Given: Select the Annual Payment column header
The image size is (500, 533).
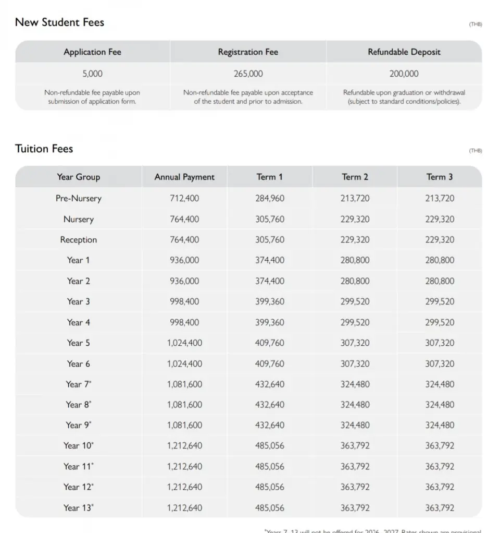Looking at the screenshot, I should [184, 177].
